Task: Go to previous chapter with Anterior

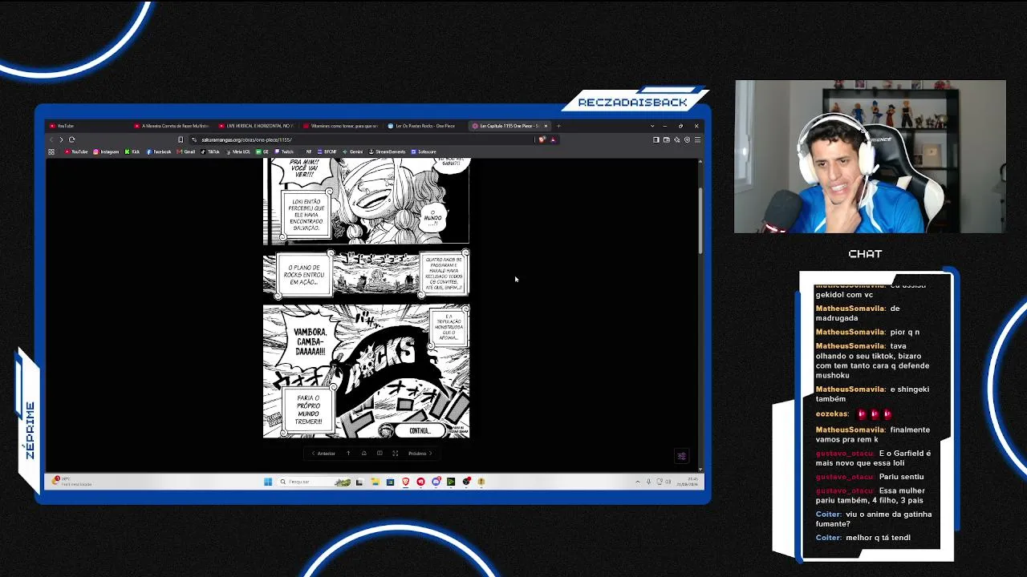Action: (323, 454)
